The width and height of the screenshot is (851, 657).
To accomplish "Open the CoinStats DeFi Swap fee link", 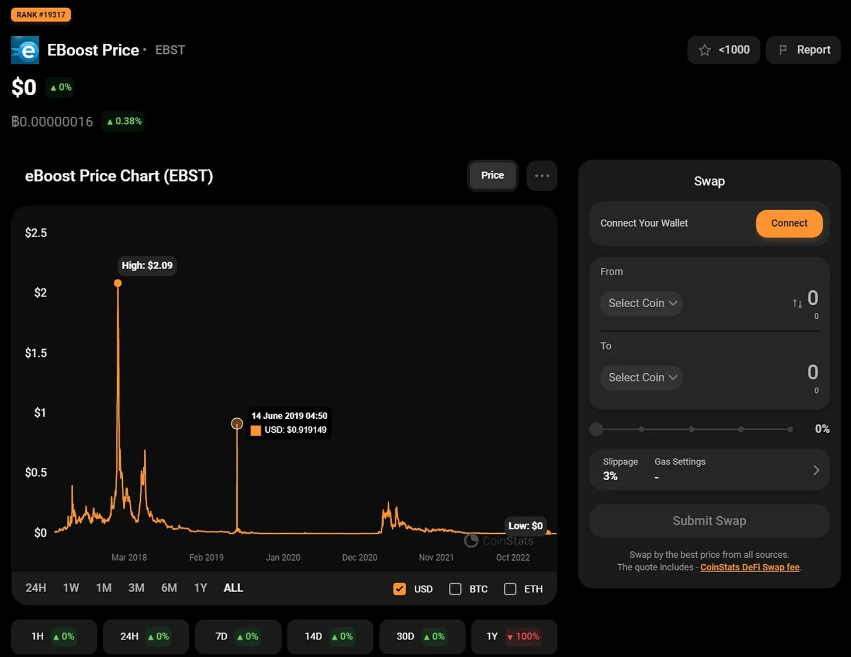I will point(750,567).
